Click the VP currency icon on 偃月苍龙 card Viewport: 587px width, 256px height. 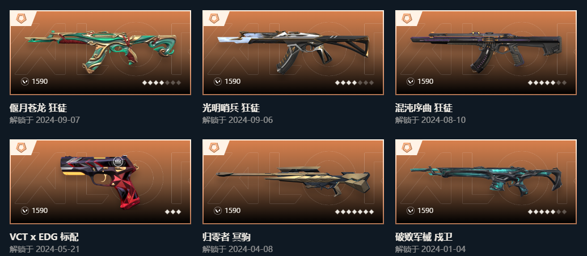pos(25,82)
